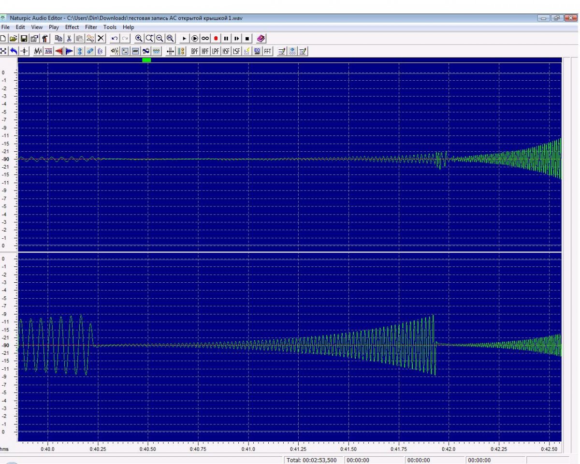Click the horizontal arrows stretch icon

click(x=170, y=51)
